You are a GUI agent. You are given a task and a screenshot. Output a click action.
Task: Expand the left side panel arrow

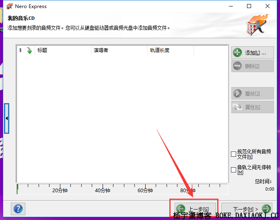(6, 118)
